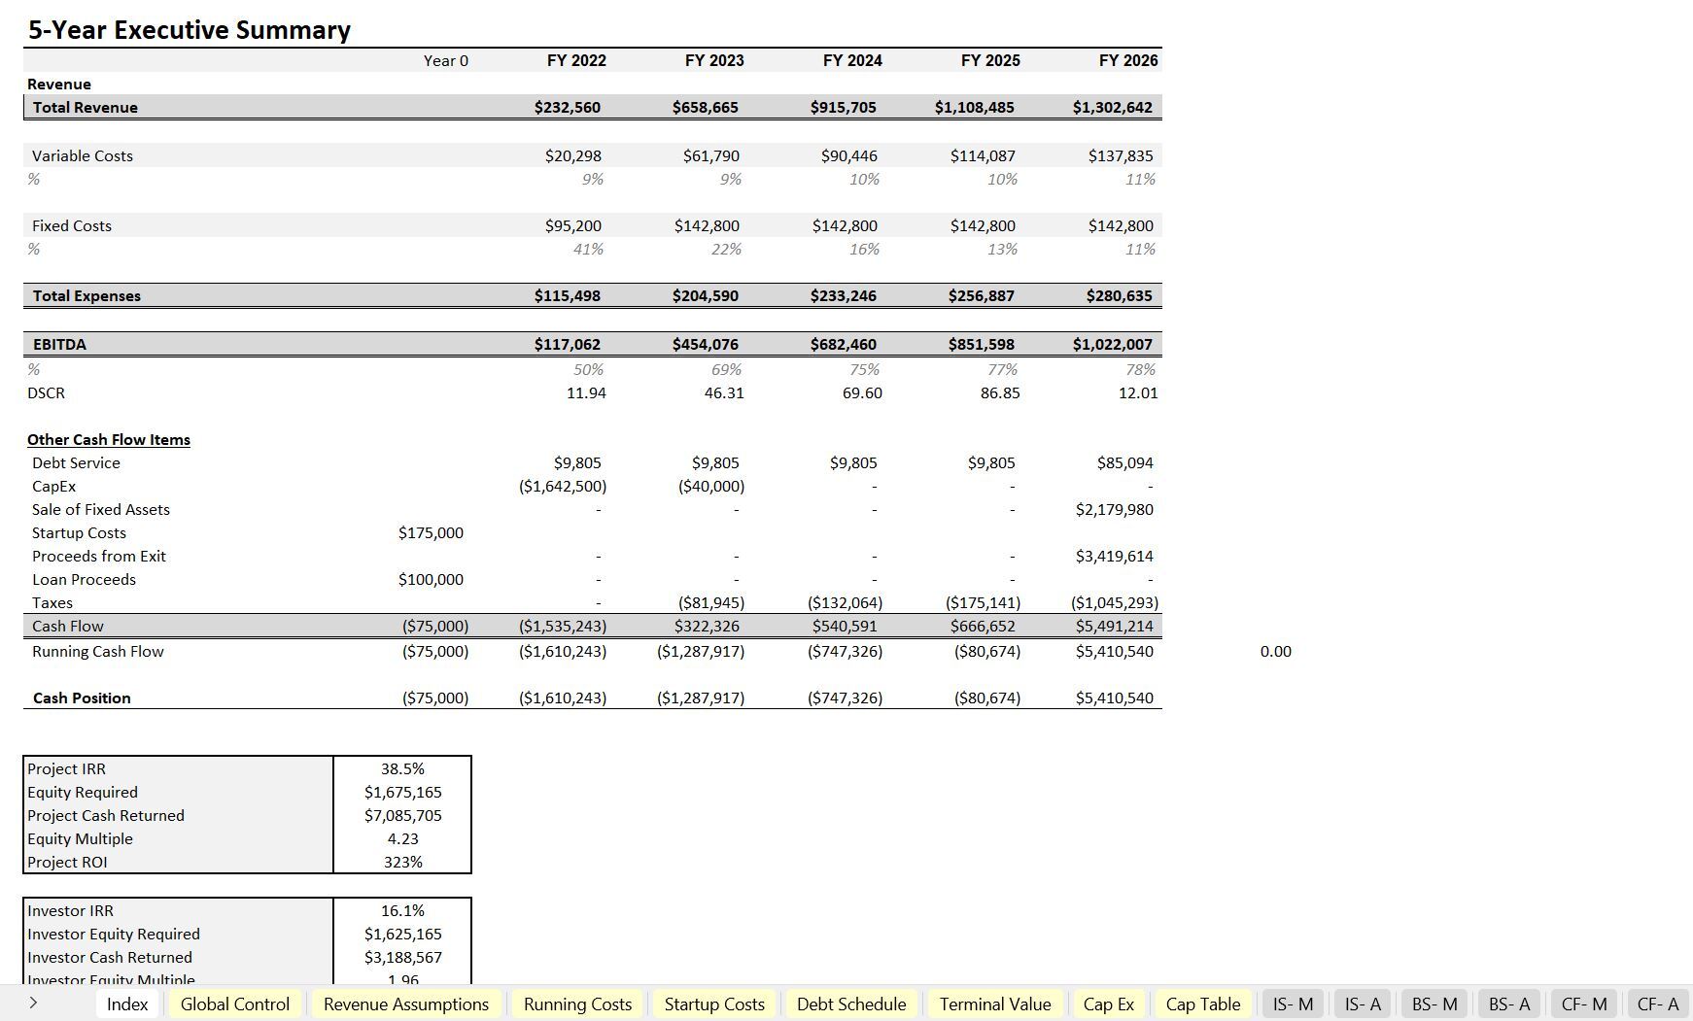The width and height of the screenshot is (1693, 1021).
Task: Click the FY 2022 column header
Action: [576, 60]
